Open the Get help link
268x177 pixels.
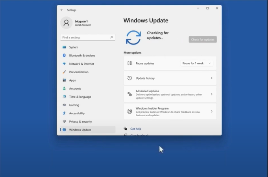point(136,129)
